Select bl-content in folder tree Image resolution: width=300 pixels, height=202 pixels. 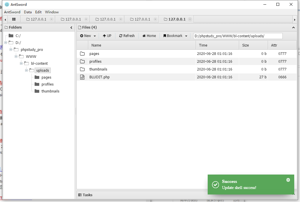click(40, 63)
